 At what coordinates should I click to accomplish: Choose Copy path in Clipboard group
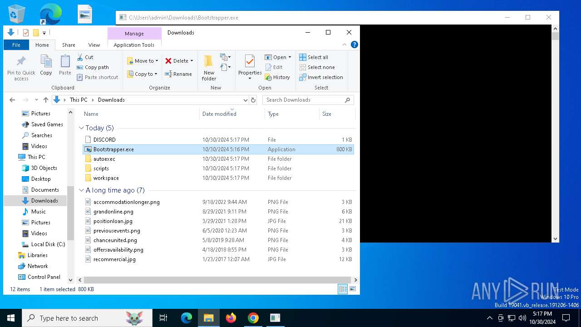93,67
